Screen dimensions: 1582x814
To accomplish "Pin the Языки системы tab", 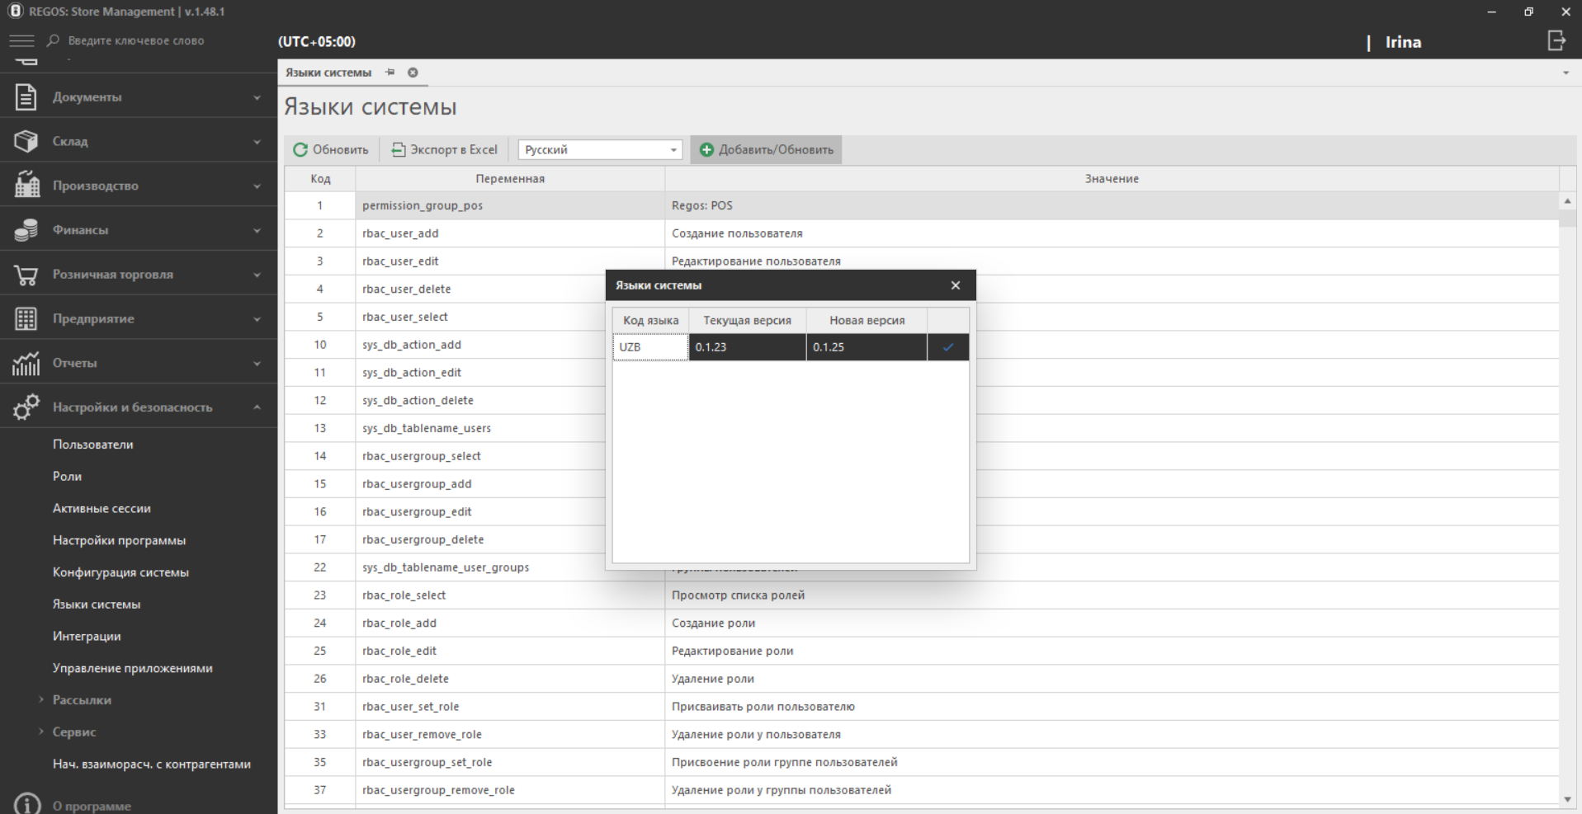I will pyautogui.click(x=390, y=73).
